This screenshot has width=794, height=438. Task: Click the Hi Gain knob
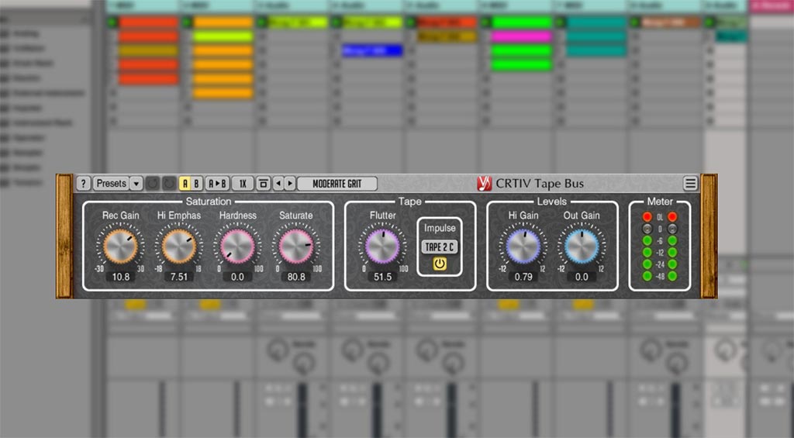523,247
